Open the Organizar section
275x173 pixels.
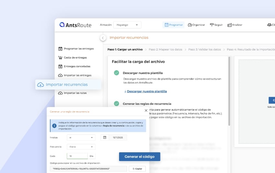click(x=196, y=25)
